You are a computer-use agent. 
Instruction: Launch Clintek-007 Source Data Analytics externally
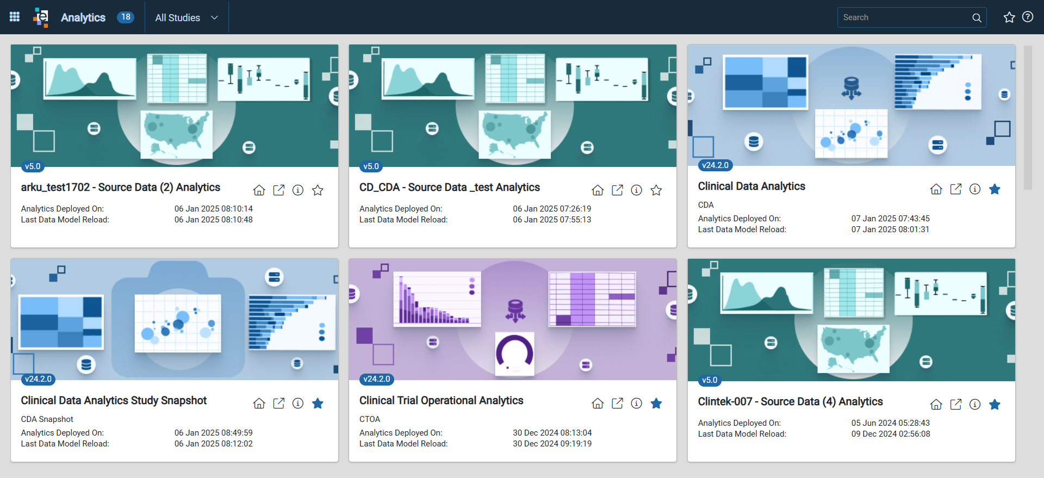click(x=956, y=404)
